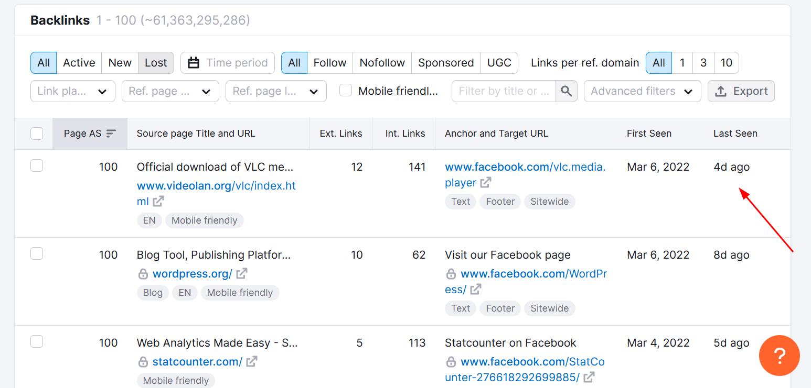Open the Advanced filters dropdown
The height and width of the screenshot is (388, 811).
(x=642, y=91)
